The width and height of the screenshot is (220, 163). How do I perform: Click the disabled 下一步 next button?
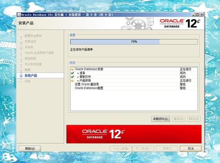pyautogui.click(x=143, y=149)
